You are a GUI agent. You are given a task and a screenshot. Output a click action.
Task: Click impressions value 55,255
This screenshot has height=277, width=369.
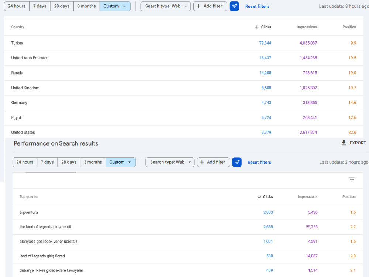tap(311, 227)
